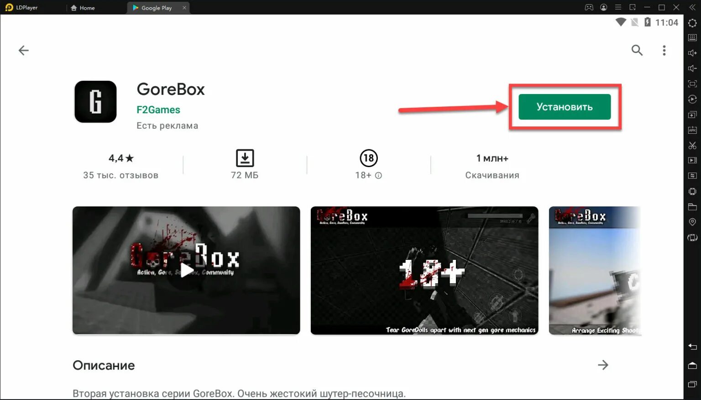Open the shared folder icon

tap(692, 206)
